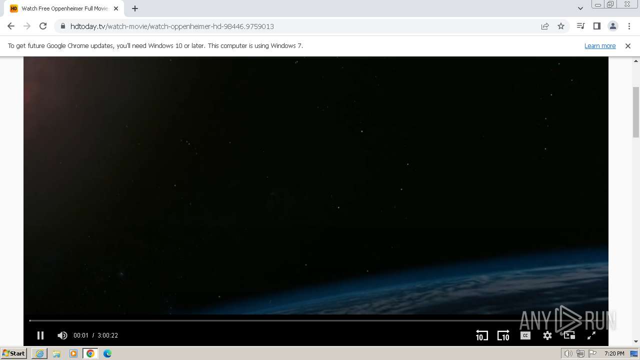
Task: Click the 7:20 PM system clock
Action: 614,353
